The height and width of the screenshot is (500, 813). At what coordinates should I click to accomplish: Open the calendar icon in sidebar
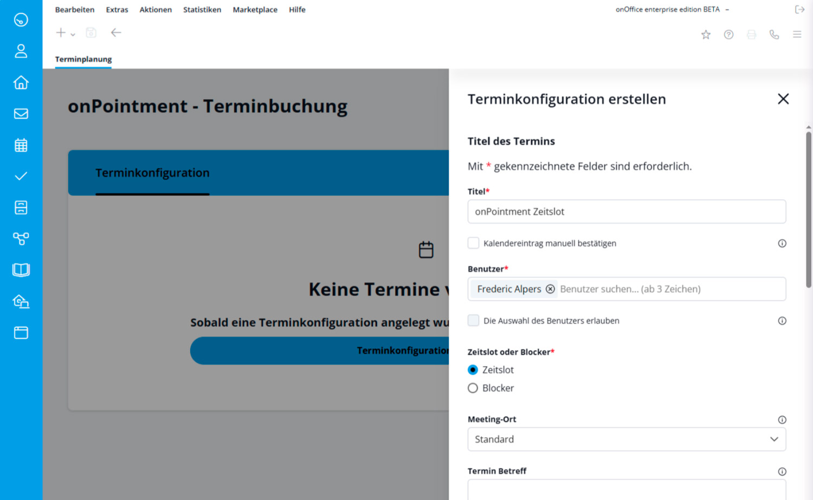(21, 145)
